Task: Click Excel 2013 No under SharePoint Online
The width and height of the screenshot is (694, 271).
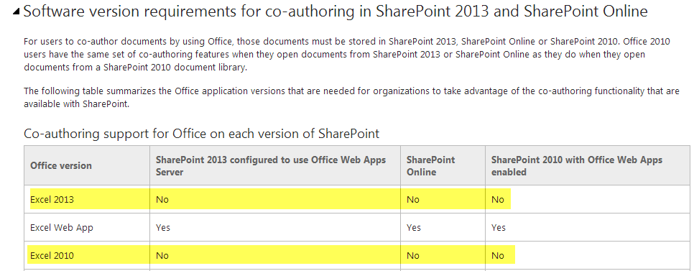Action: 413,199
